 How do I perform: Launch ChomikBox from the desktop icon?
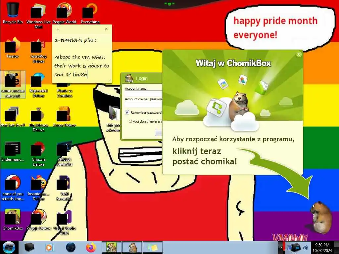pyautogui.click(x=13, y=220)
